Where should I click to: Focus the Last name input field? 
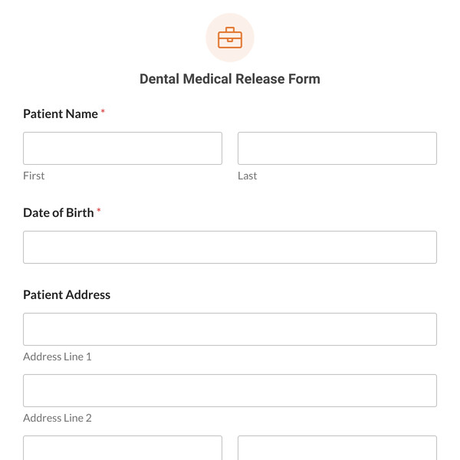[337, 148]
